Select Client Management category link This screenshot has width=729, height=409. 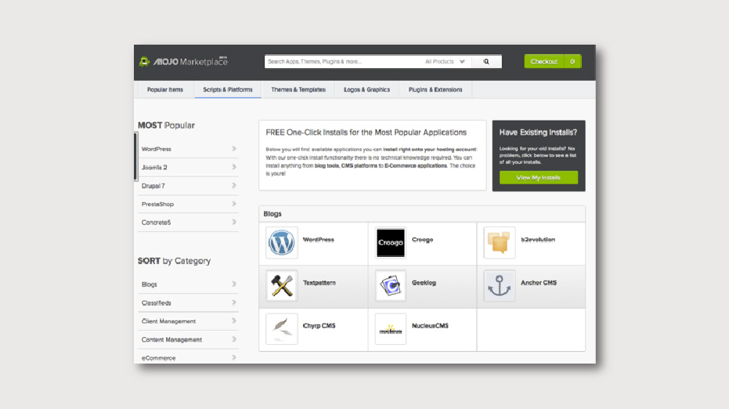168,321
